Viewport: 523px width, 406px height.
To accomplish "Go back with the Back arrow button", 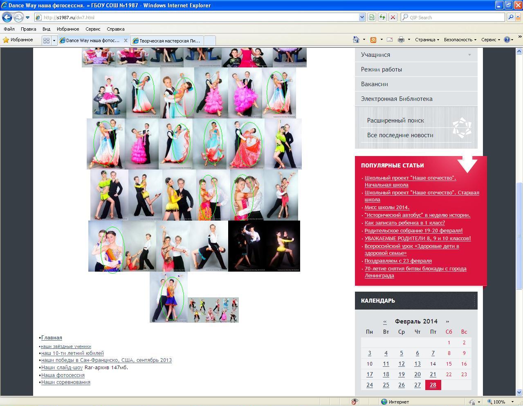I will pos(7,17).
